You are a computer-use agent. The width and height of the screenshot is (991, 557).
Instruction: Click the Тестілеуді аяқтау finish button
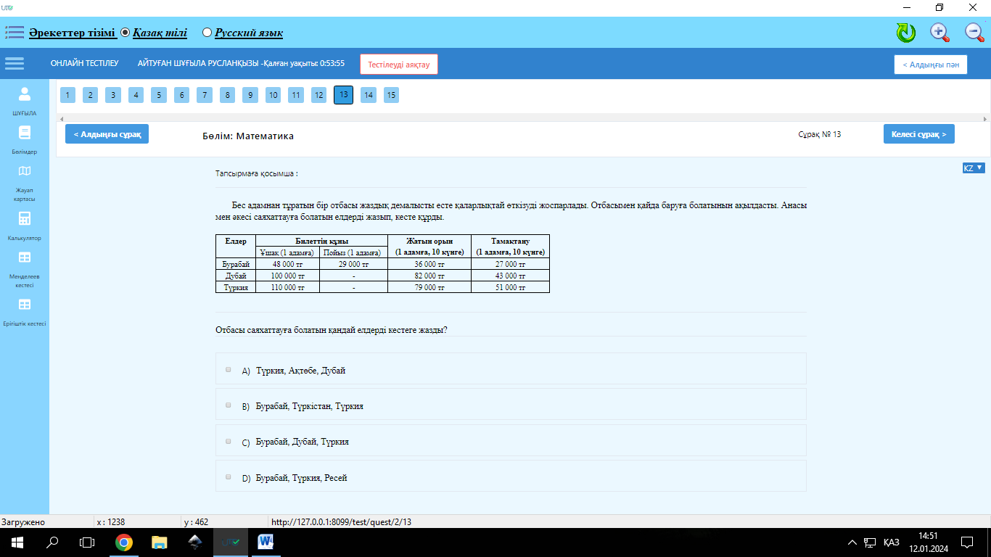coord(399,64)
